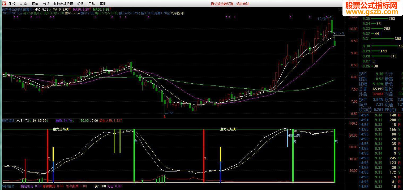
Task: Click the last green 卖 signal bar
Action: point(335,156)
